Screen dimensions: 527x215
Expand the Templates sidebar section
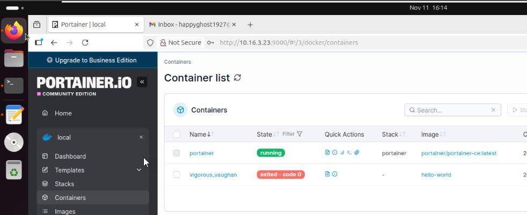point(139,170)
